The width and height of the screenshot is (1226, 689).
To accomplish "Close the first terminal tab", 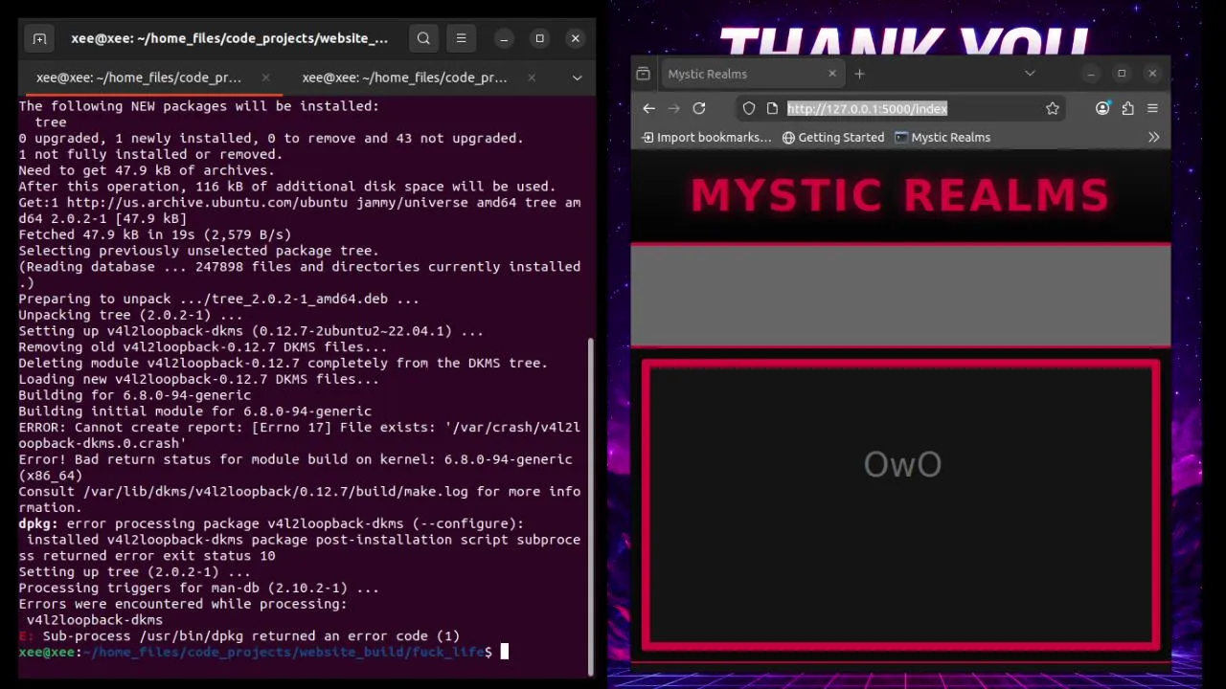I will tap(265, 78).
